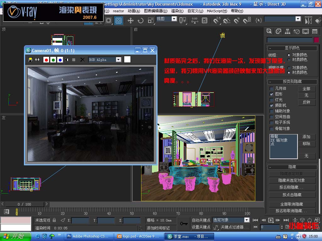Open the 图表编辑器(D) menu
The image size is (322, 241).
pos(156,11)
